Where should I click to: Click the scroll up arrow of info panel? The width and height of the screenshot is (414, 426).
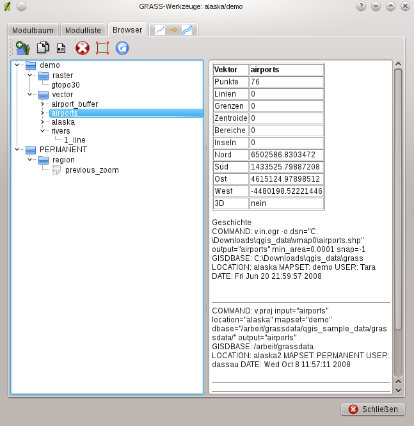point(398,64)
